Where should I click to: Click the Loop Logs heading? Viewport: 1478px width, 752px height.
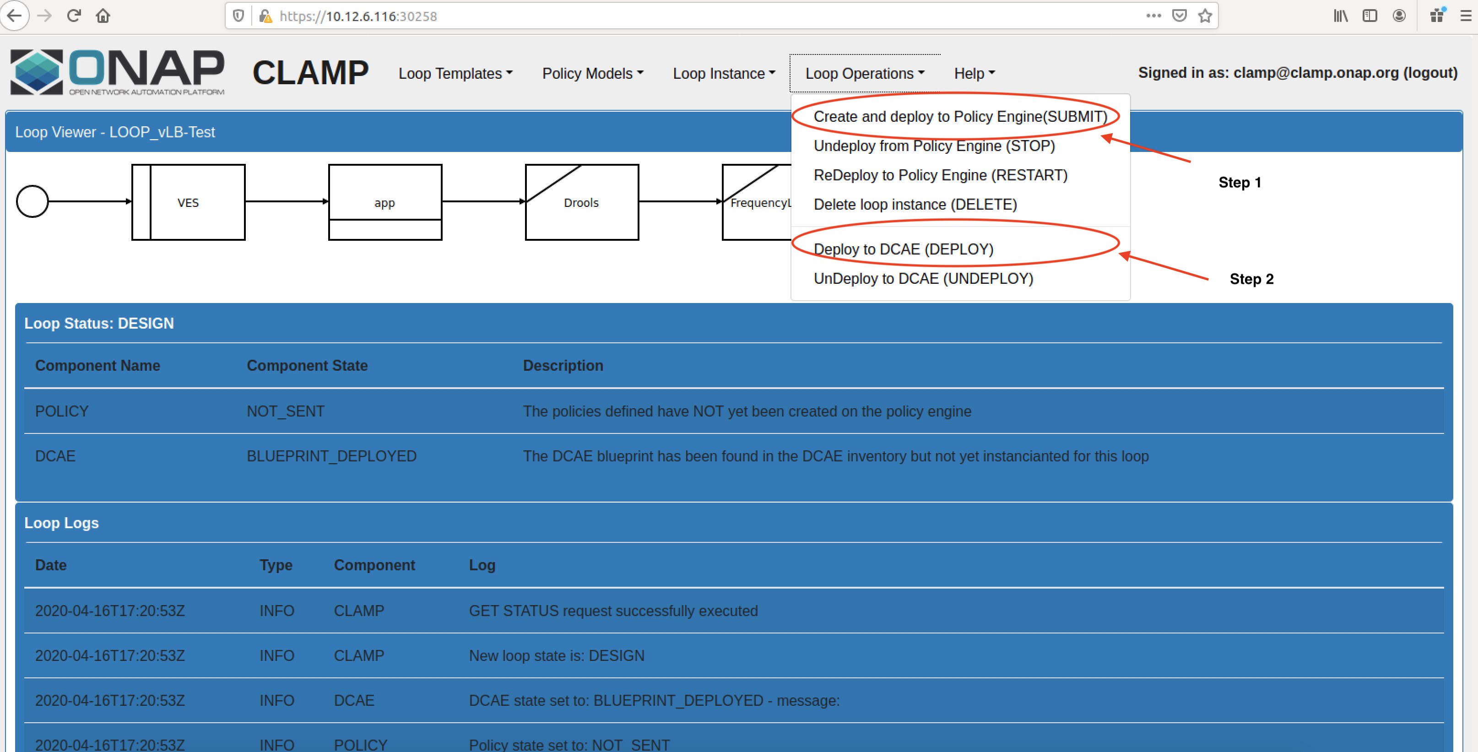[x=61, y=523]
